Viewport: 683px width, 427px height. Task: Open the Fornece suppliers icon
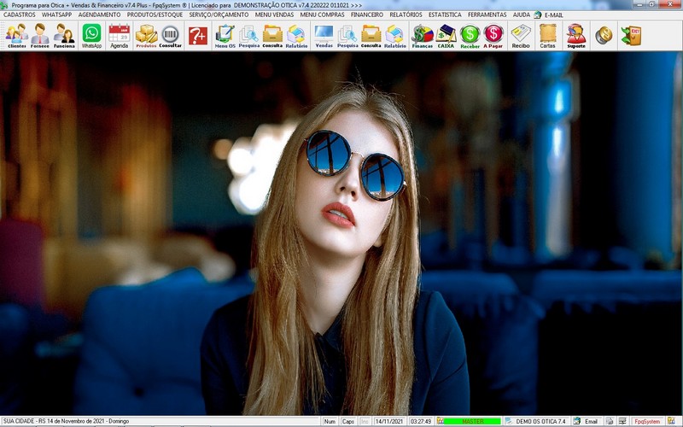tap(40, 35)
